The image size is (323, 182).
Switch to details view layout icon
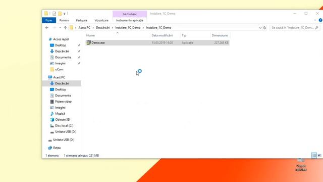[314, 155]
